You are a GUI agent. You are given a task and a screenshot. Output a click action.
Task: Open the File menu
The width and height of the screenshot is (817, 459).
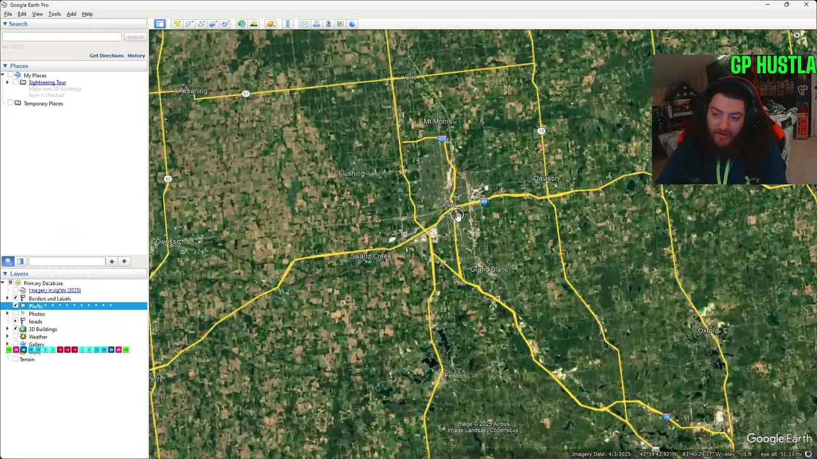pos(8,14)
